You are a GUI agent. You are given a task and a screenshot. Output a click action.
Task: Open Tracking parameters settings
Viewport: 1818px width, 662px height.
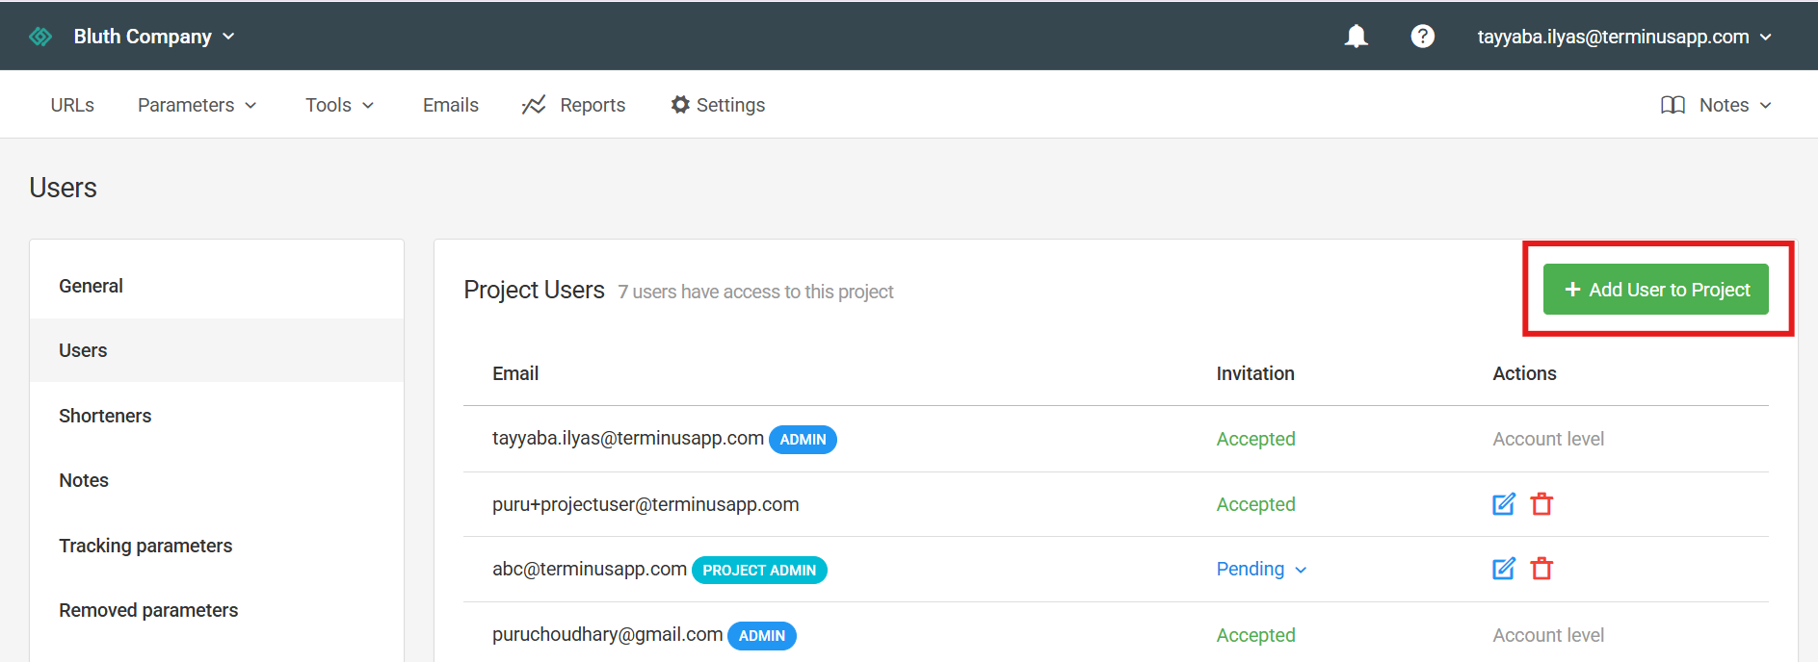click(x=217, y=546)
